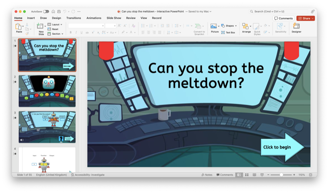Image resolution: width=329 pixels, height=193 pixels.
Task: Toggle Italic formatting
Action: 76,32
